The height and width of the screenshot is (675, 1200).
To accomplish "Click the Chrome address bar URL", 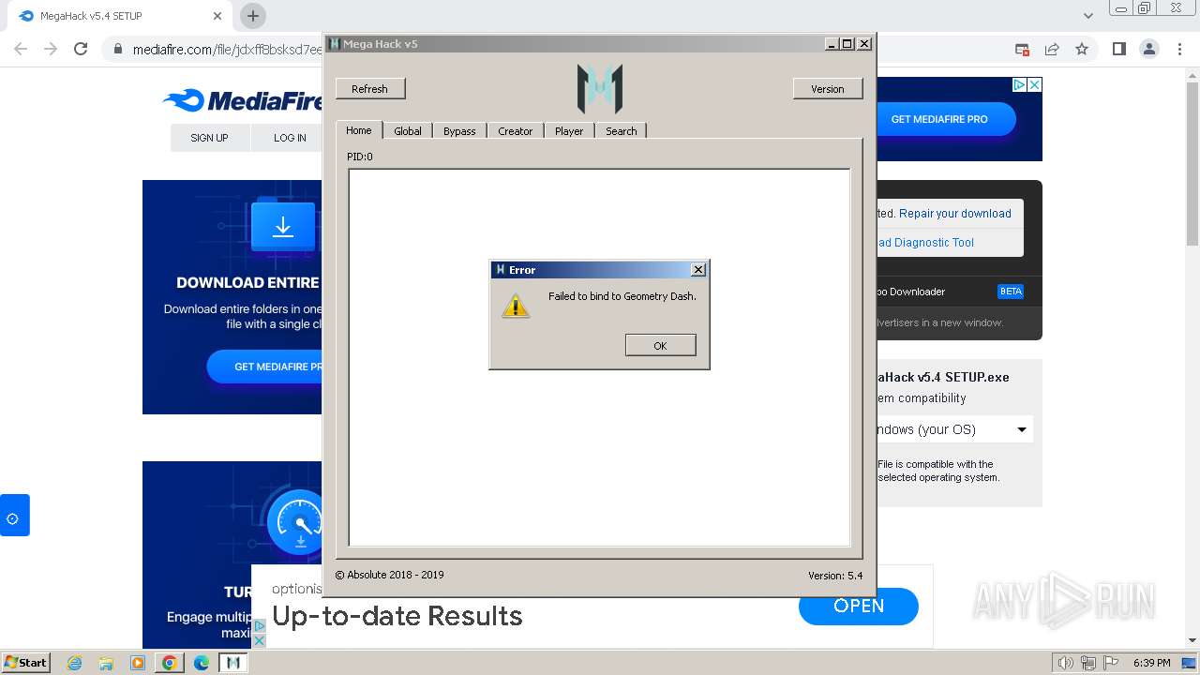I will 228,50.
